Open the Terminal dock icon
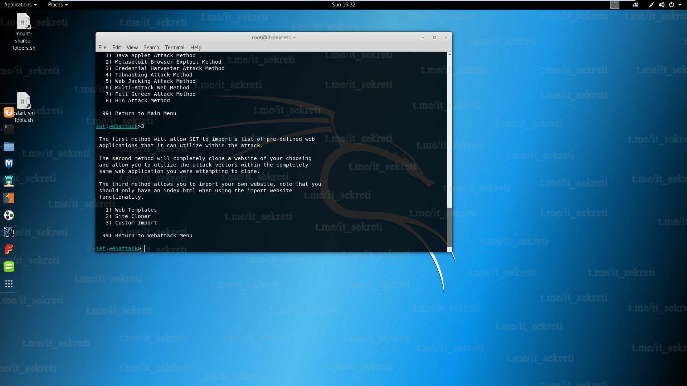Image resolution: width=687 pixels, height=386 pixels. pyautogui.click(x=9, y=129)
